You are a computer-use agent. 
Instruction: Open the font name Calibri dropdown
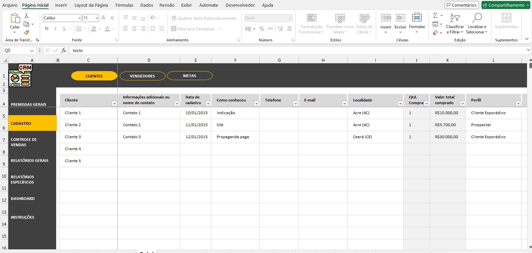pyautogui.click(x=80, y=18)
